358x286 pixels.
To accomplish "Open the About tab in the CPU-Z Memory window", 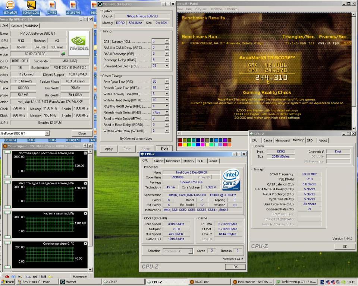I will [x=323, y=140].
